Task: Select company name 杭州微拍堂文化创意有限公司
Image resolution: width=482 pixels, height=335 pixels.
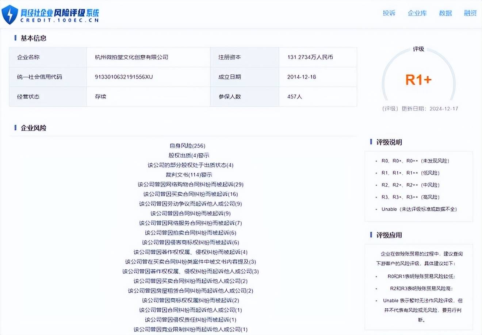Action: [x=131, y=57]
